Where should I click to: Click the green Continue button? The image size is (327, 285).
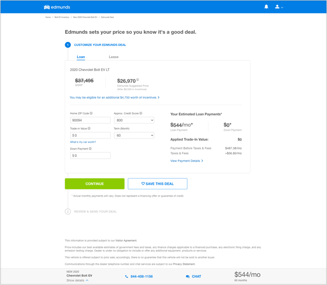(x=95, y=184)
